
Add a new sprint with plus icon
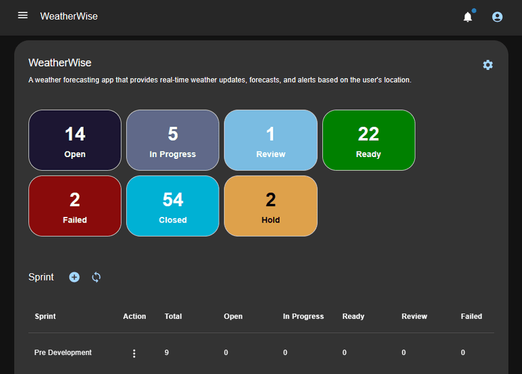74,277
